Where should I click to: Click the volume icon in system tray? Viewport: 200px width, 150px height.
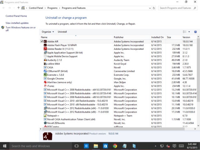[168, 146]
